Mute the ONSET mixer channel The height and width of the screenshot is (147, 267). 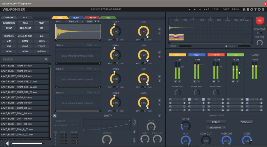point(176,81)
